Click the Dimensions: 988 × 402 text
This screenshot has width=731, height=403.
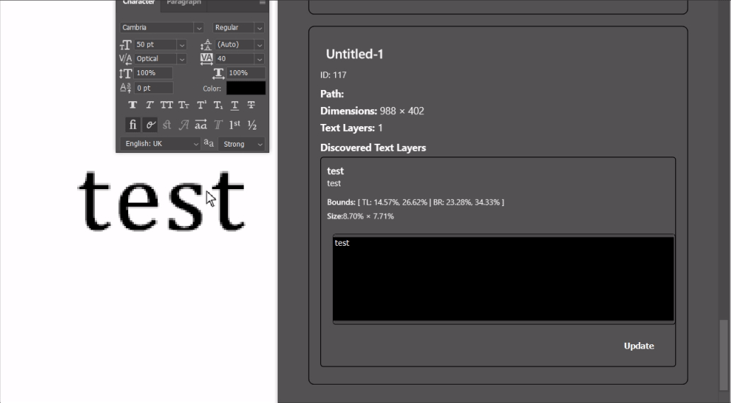[372, 111]
